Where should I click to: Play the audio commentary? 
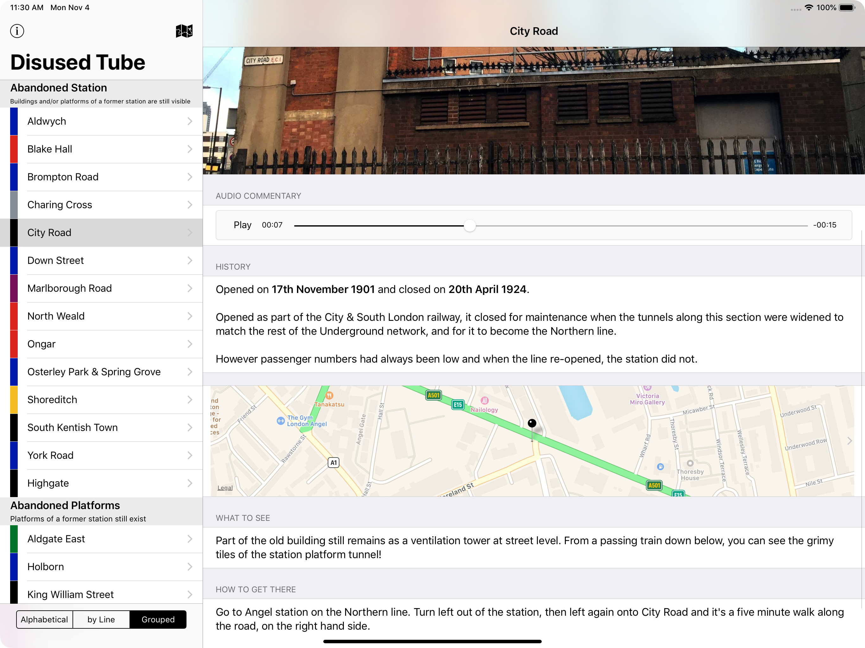point(243,225)
